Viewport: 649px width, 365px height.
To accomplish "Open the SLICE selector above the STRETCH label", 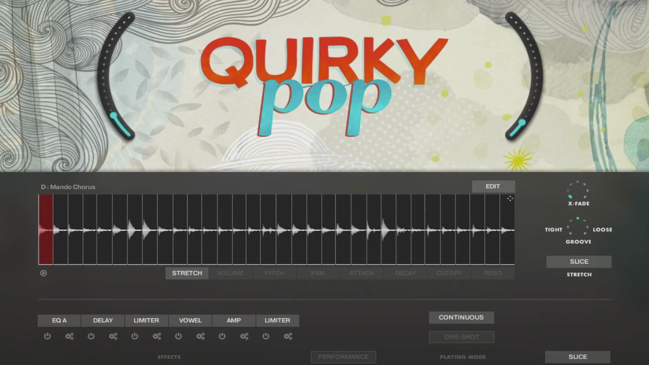I will pos(579,262).
